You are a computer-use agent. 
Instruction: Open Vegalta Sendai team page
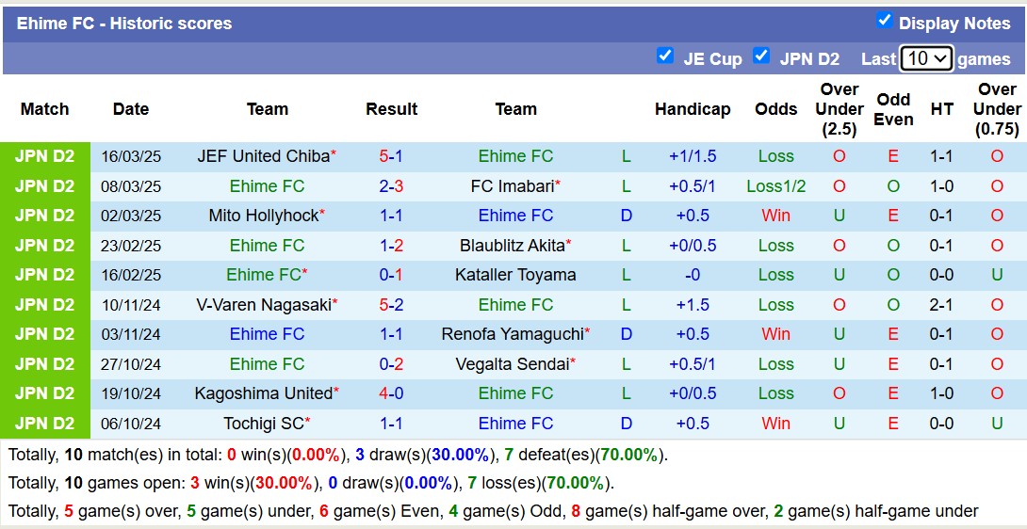[x=513, y=364]
